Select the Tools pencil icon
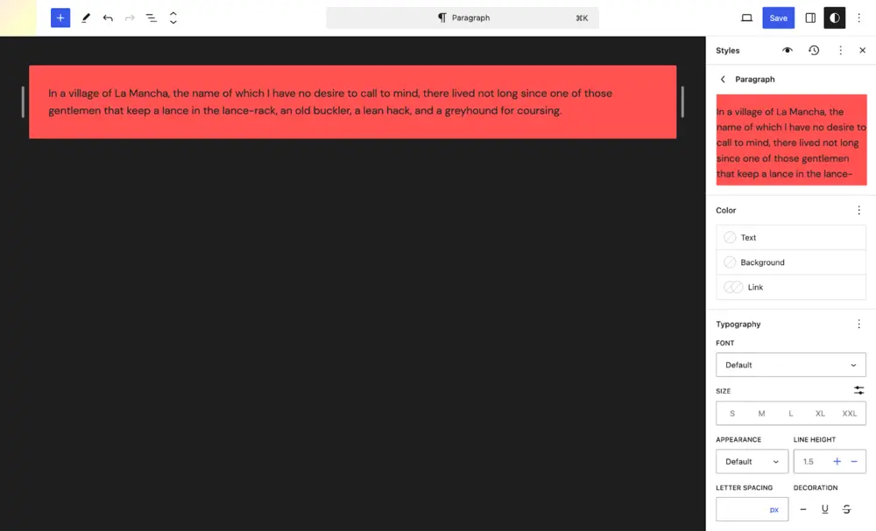 point(86,17)
